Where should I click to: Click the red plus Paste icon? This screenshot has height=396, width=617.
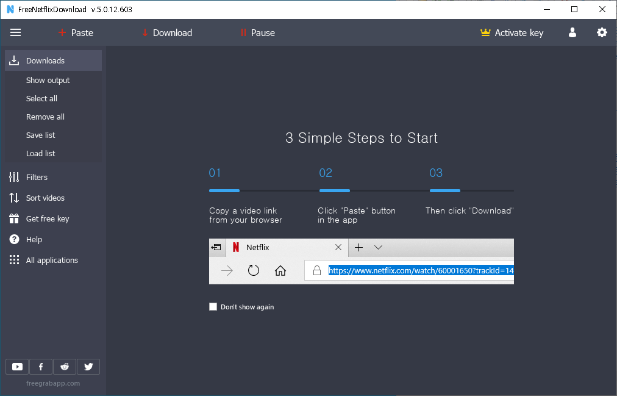pyautogui.click(x=62, y=33)
